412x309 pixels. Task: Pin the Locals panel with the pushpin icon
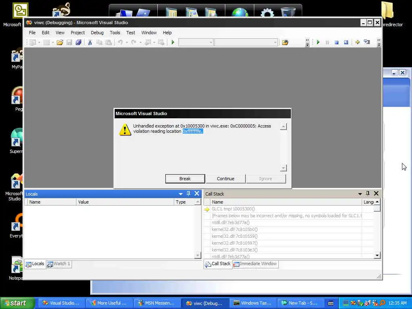point(188,194)
